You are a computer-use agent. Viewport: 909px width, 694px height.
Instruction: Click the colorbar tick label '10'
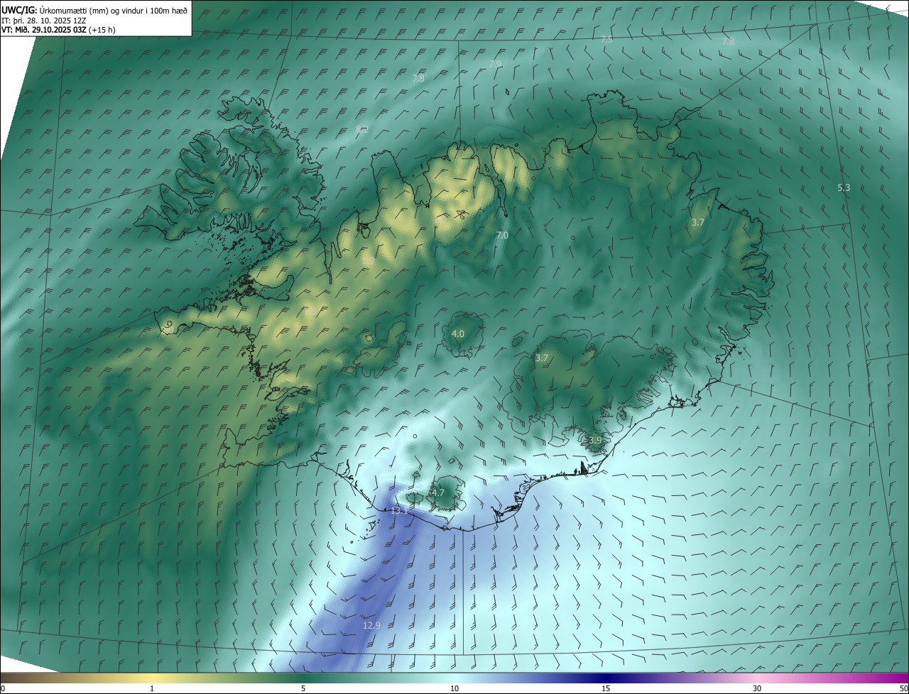click(x=454, y=688)
